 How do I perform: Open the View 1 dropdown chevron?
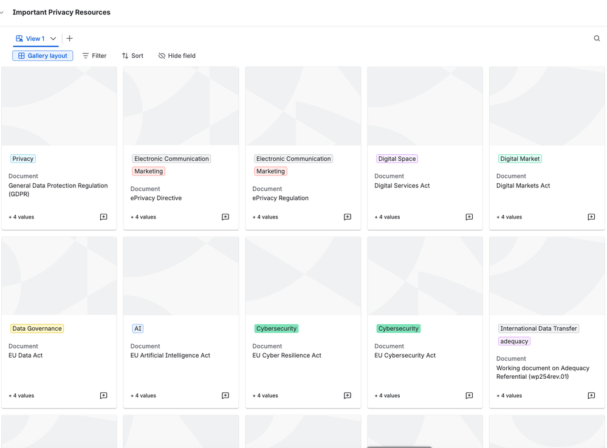click(53, 39)
